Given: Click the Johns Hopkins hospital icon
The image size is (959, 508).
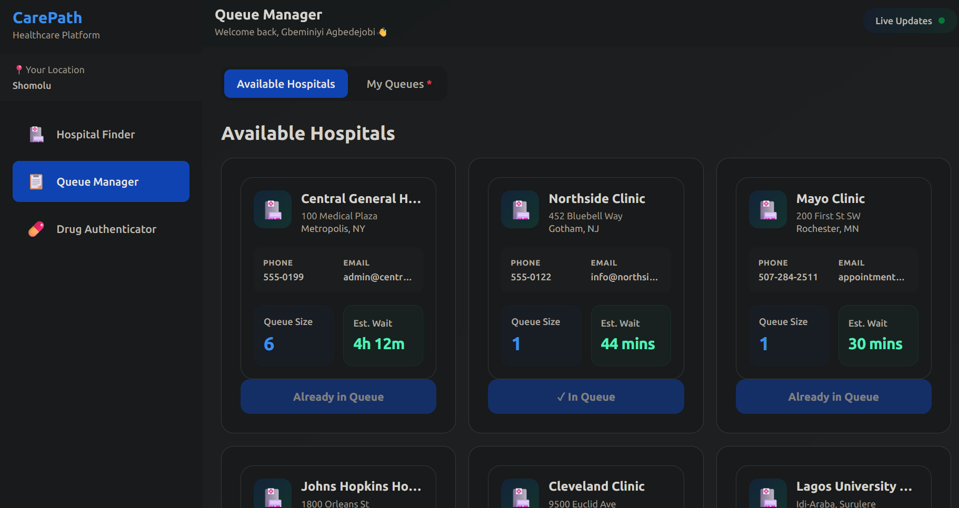Looking at the screenshot, I should 273,494.
